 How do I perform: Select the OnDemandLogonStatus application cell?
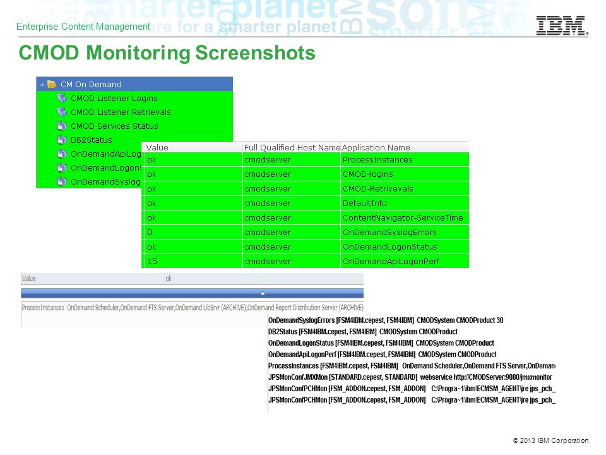405,246
